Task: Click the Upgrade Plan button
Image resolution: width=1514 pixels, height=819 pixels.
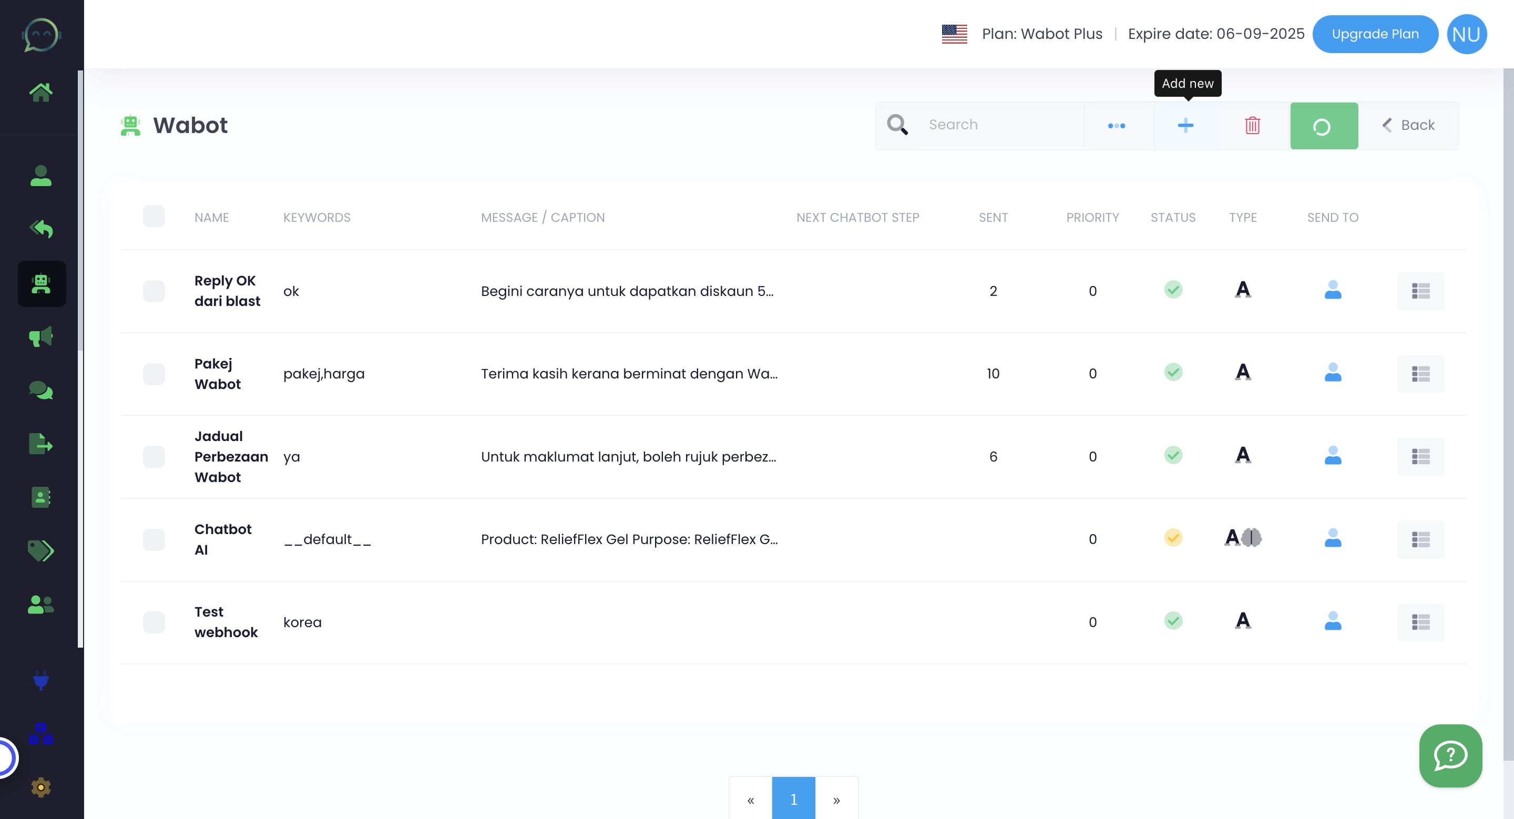Action: (x=1375, y=34)
